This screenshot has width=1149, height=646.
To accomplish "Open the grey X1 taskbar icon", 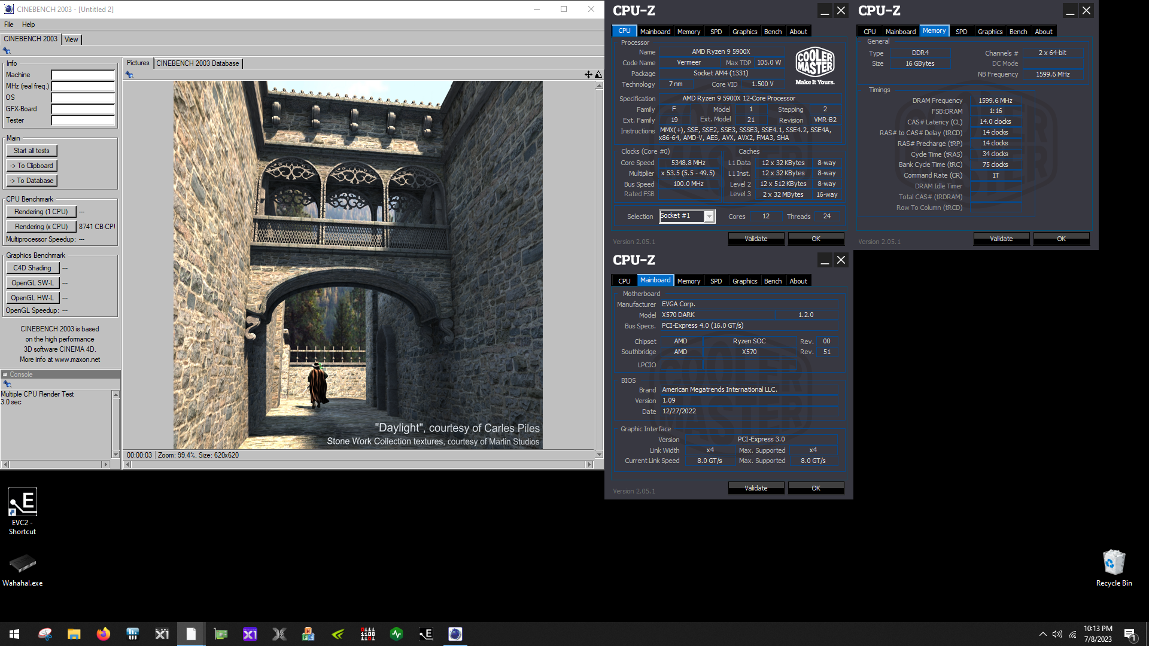I will (x=162, y=634).
